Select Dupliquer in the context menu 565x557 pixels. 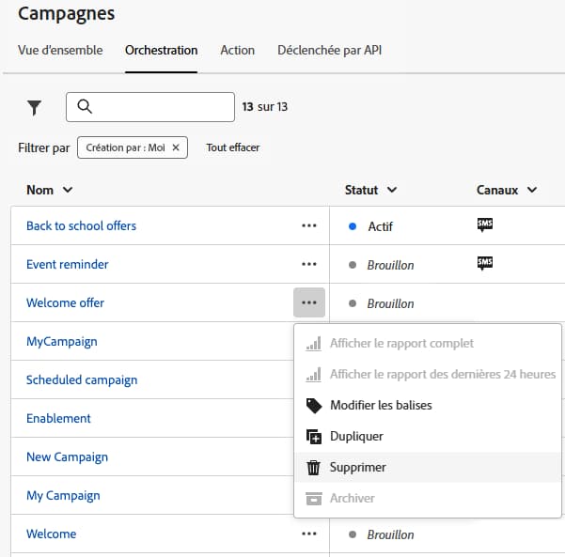pos(356,436)
